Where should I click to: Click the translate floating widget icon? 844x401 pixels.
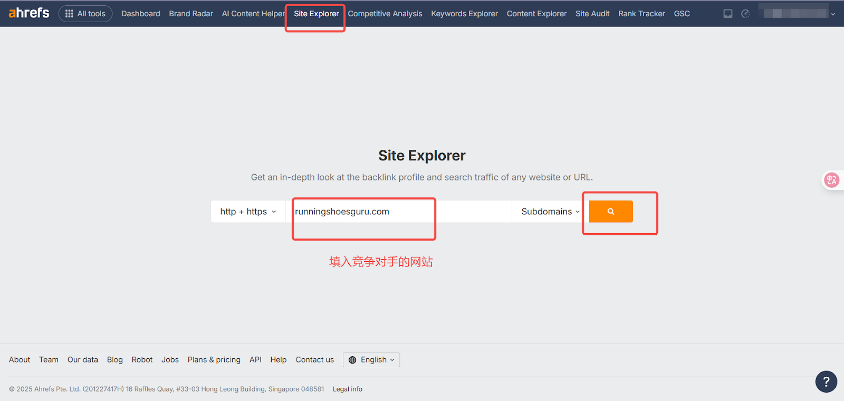click(831, 180)
